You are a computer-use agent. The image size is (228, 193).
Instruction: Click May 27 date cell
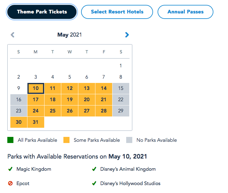pos(87,111)
